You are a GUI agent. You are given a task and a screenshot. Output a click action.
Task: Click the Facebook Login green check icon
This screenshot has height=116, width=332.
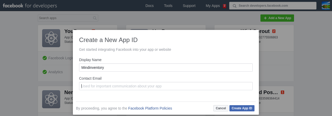45,58
